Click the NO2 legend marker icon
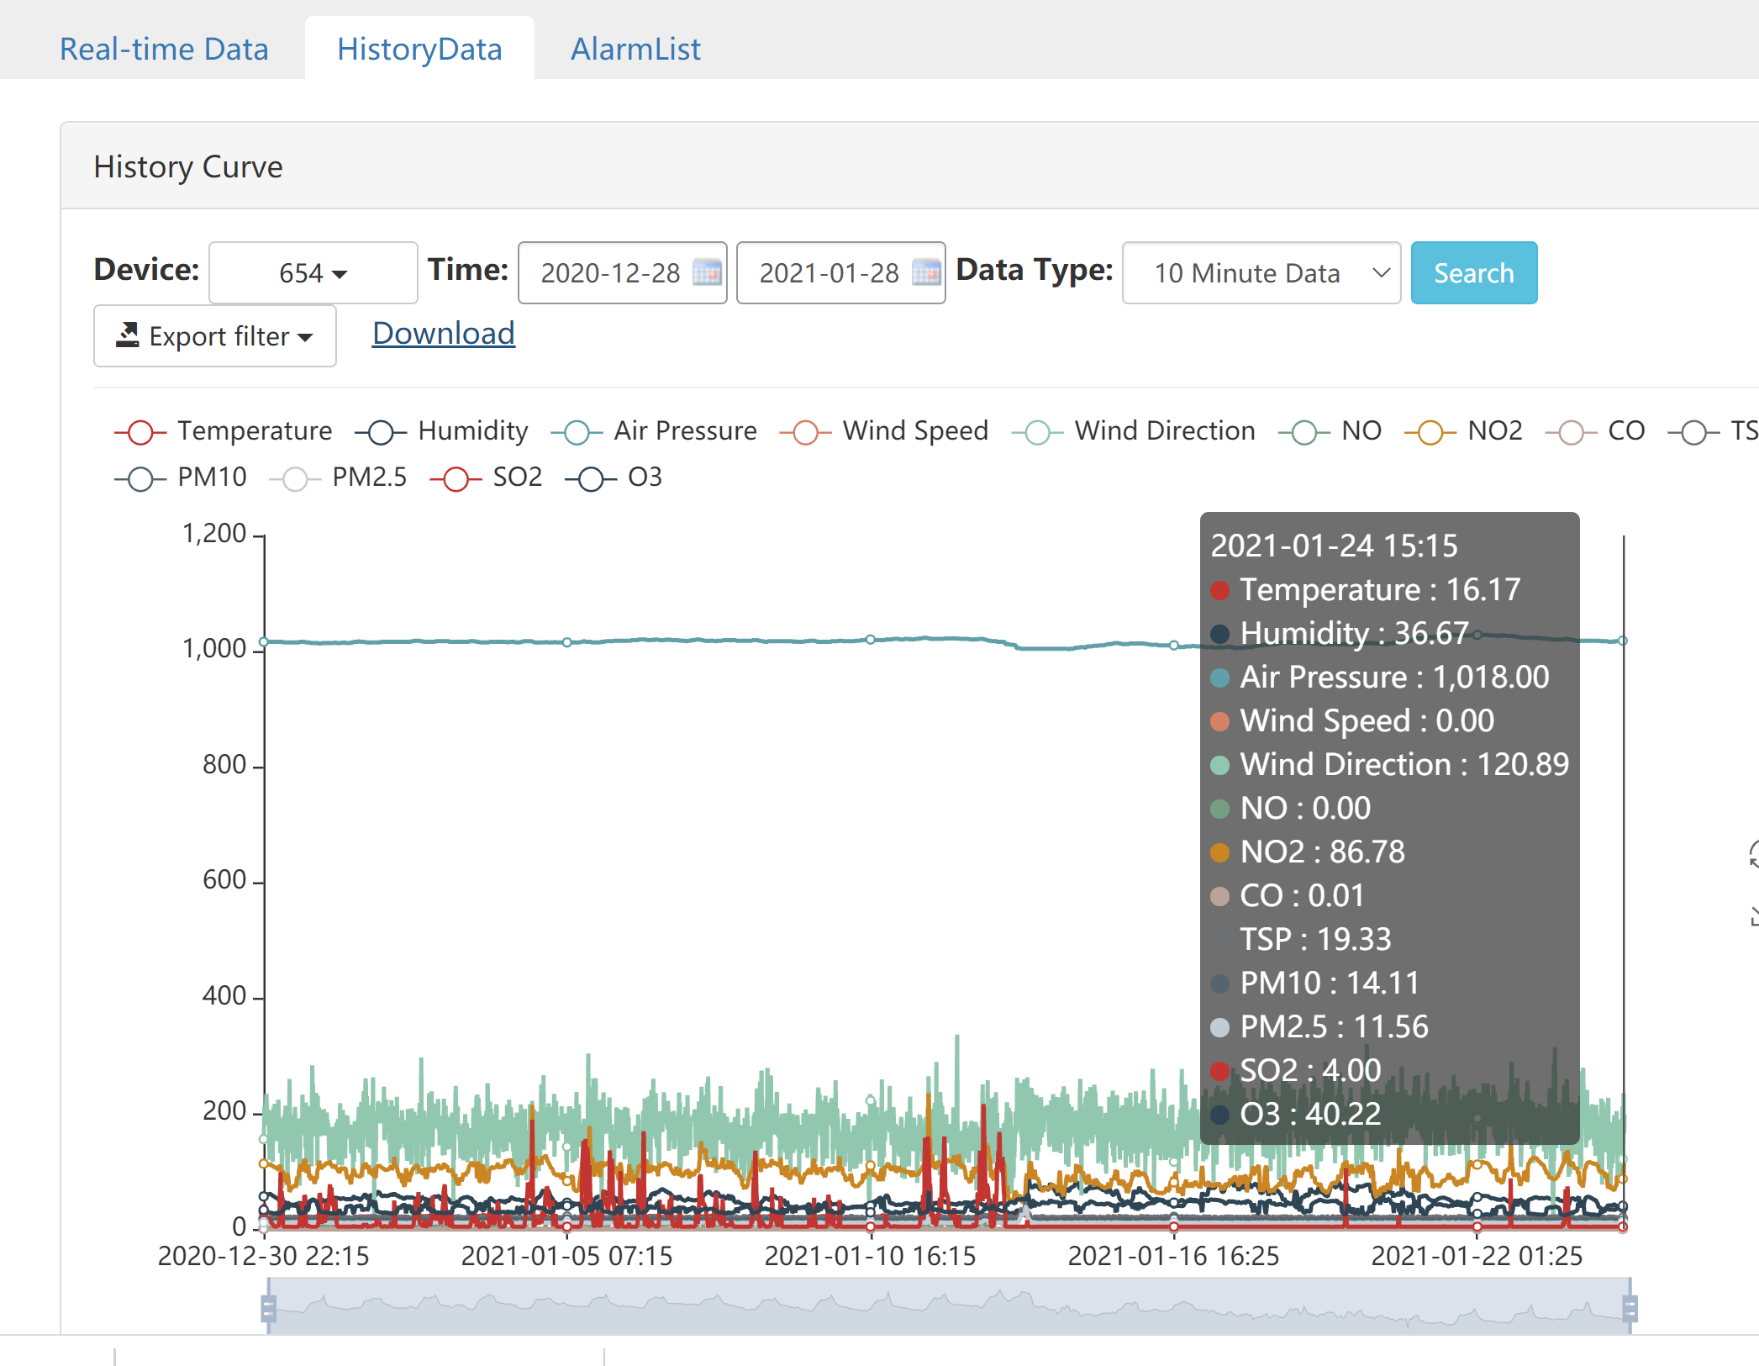This screenshot has width=1759, height=1366. pos(1430,432)
